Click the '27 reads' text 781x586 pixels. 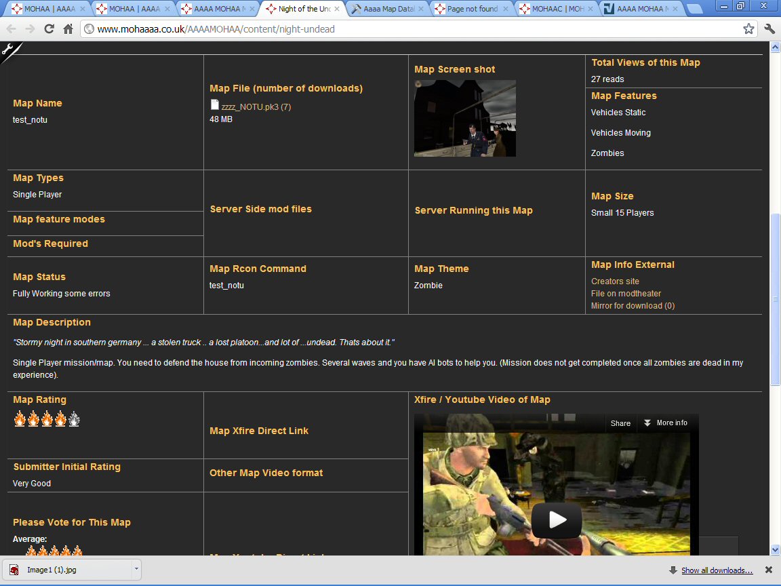pyautogui.click(x=607, y=79)
